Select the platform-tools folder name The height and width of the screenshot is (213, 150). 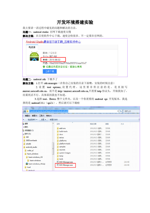coord(65,144)
